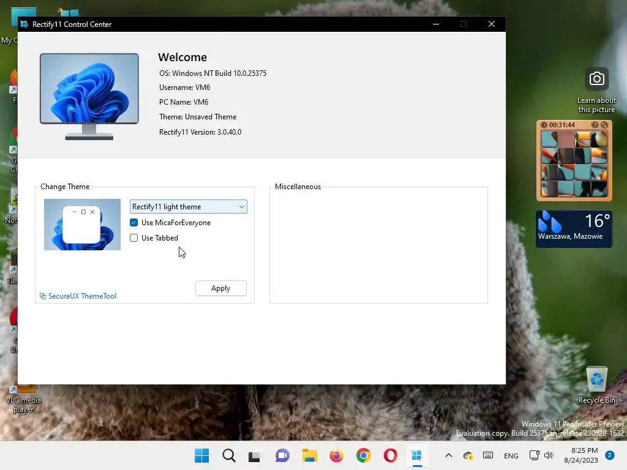The width and height of the screenshot is (627, 470).
Task: Click the OS: Windows NT Build text
Action: (212, 73)
